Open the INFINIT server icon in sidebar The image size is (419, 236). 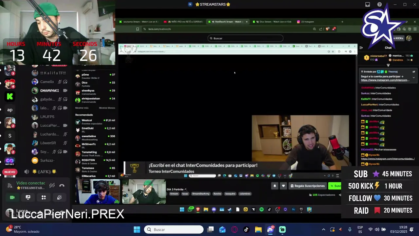tap(10, 161)
